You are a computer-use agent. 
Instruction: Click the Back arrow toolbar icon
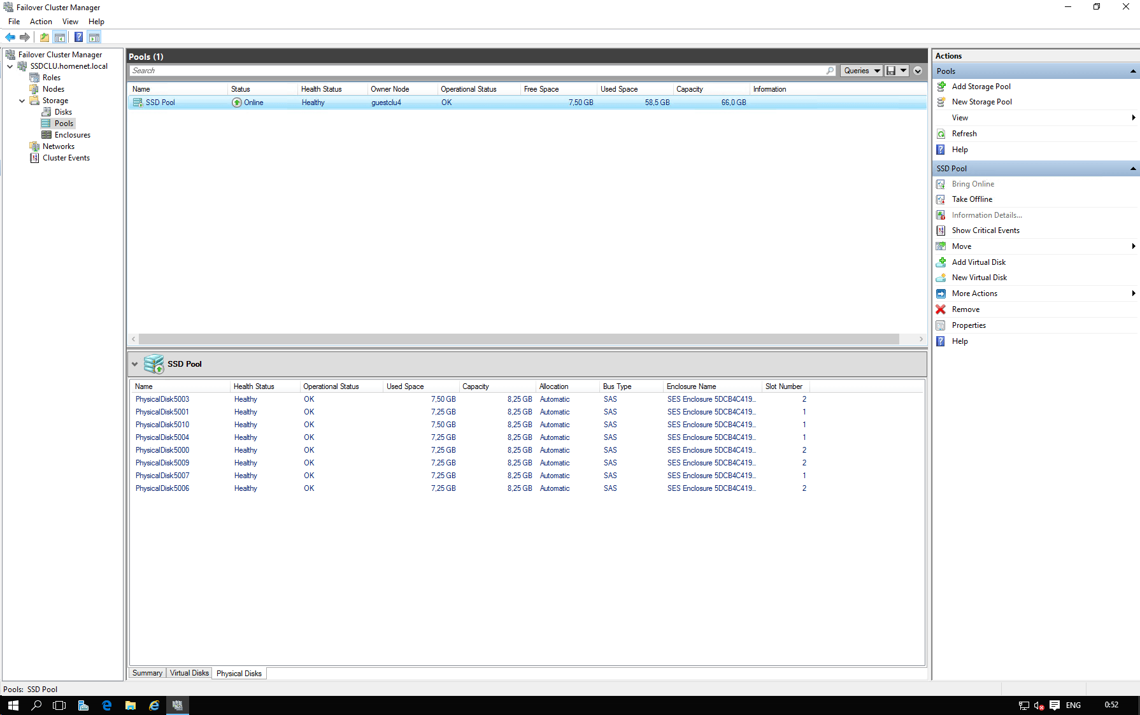(x=10, y=37)
